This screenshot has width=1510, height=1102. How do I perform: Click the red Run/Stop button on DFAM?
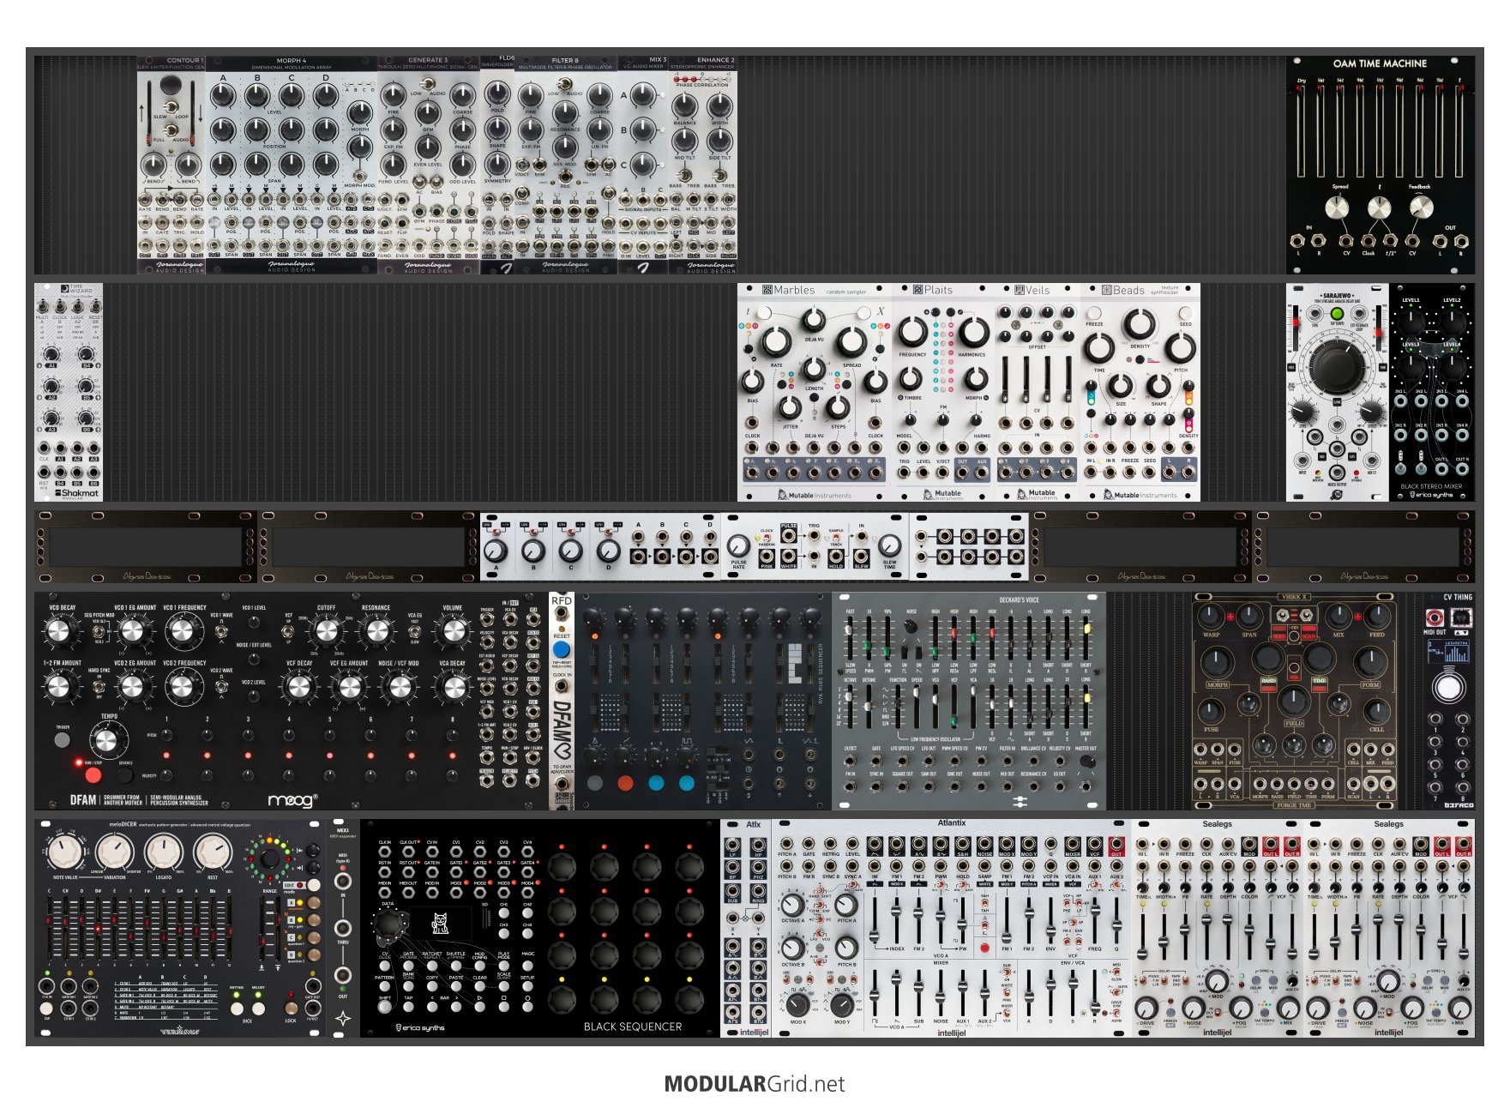click(93, 775)
